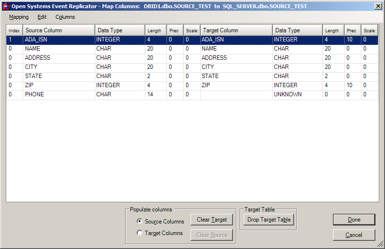This screenshot has height=249, width=385.
Task: Open the Edit menu
Action: 42,17
